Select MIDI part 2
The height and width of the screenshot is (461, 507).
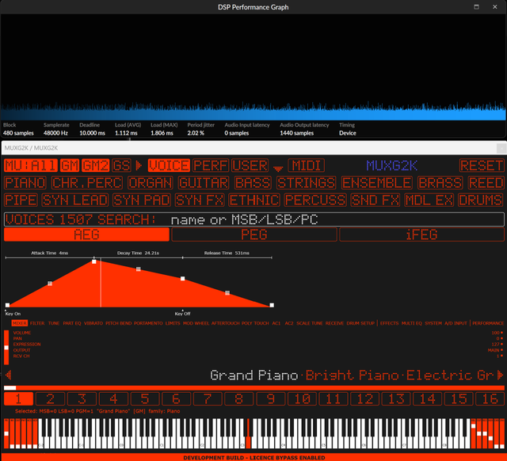(50, 398)
